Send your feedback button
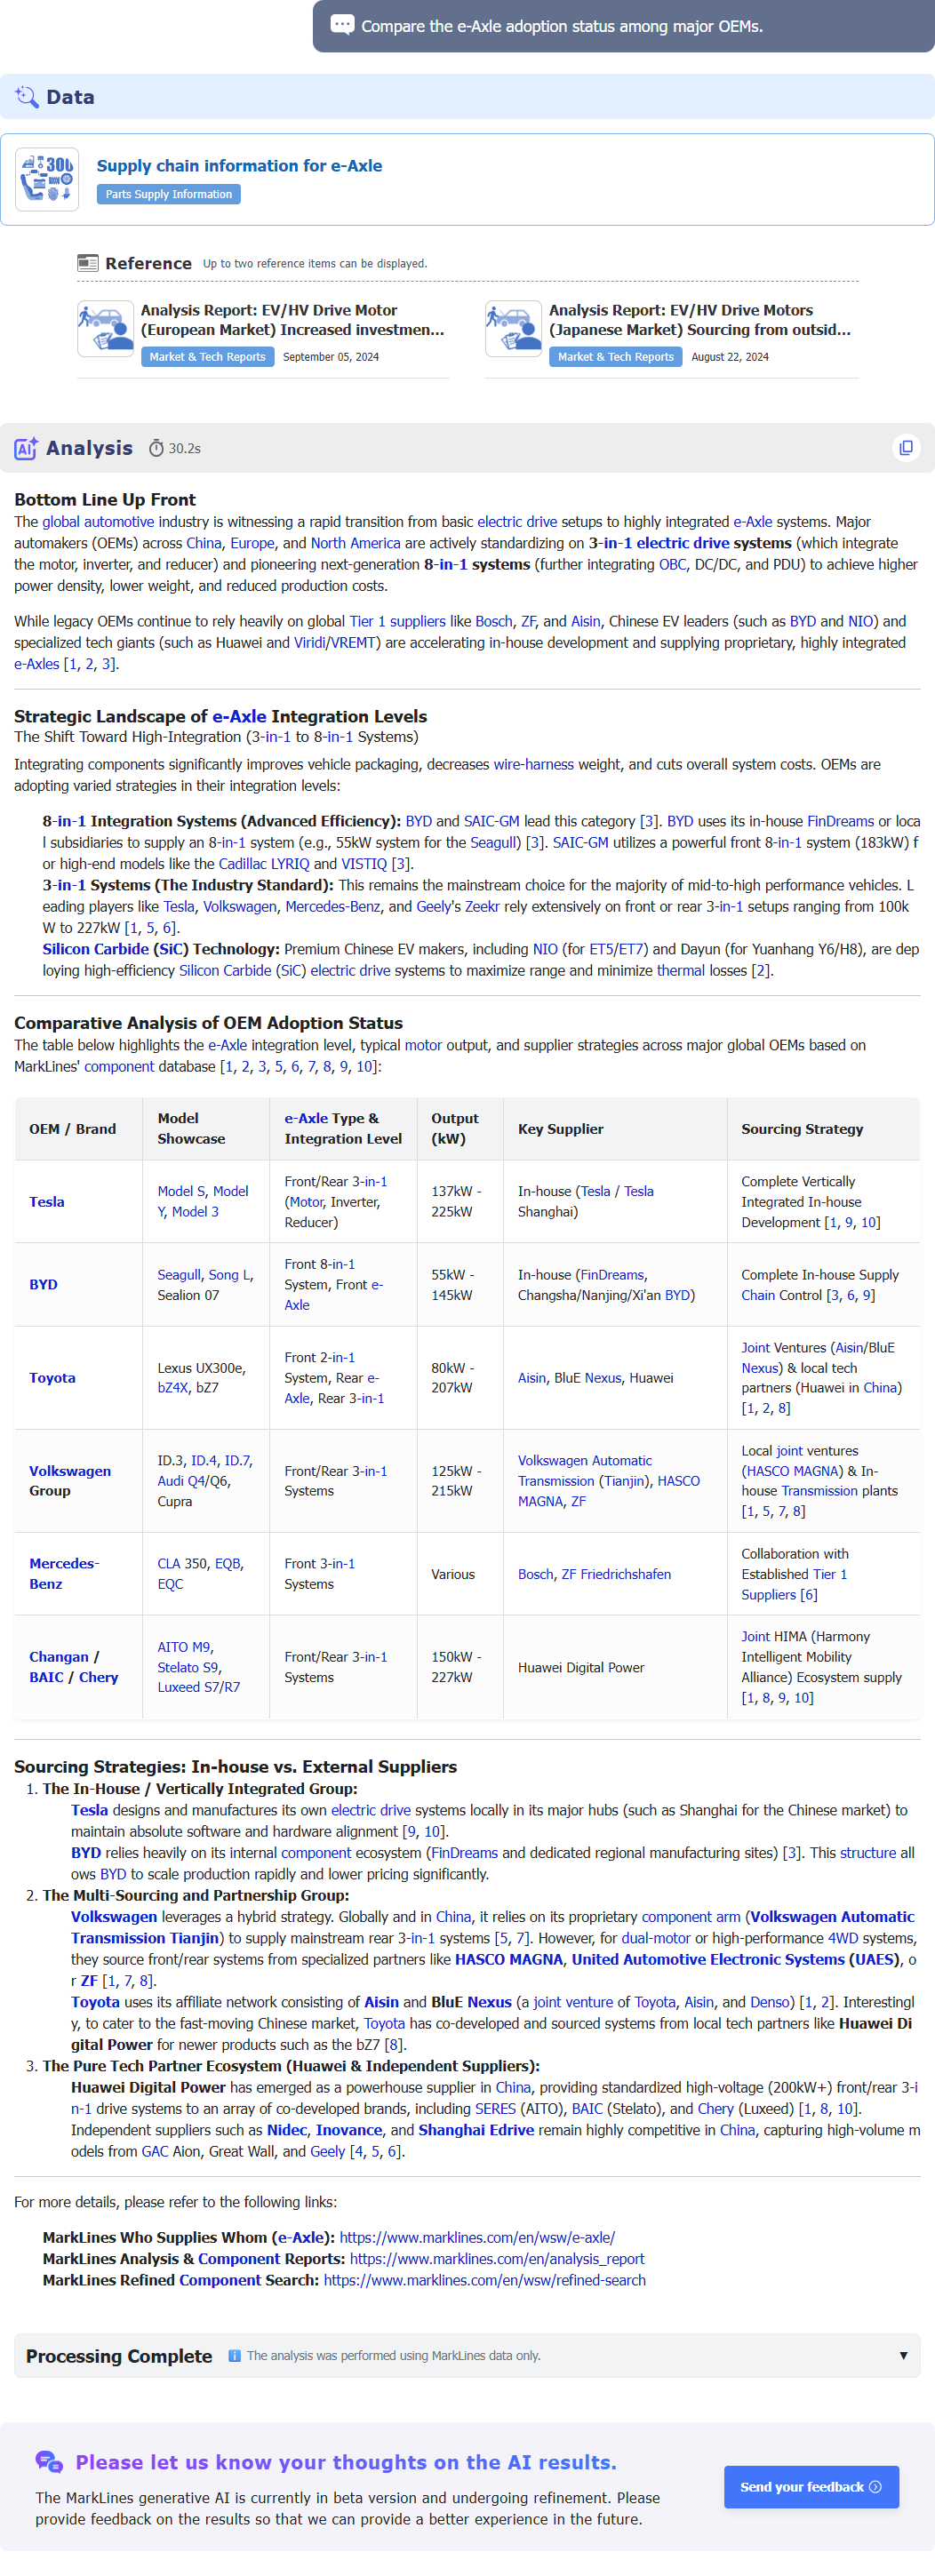The height and width of the screenshot is (2576, 935). [x=811, y=2486]
